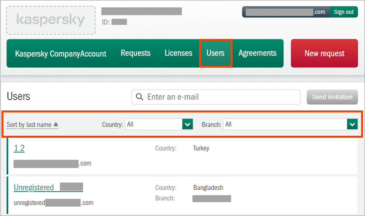
Task: Click the Country dropdown arrow button
Action: [x=188, y=124]
